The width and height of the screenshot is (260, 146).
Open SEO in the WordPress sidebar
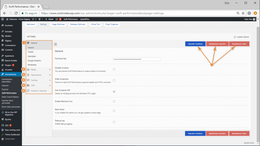tap(7, 125)
